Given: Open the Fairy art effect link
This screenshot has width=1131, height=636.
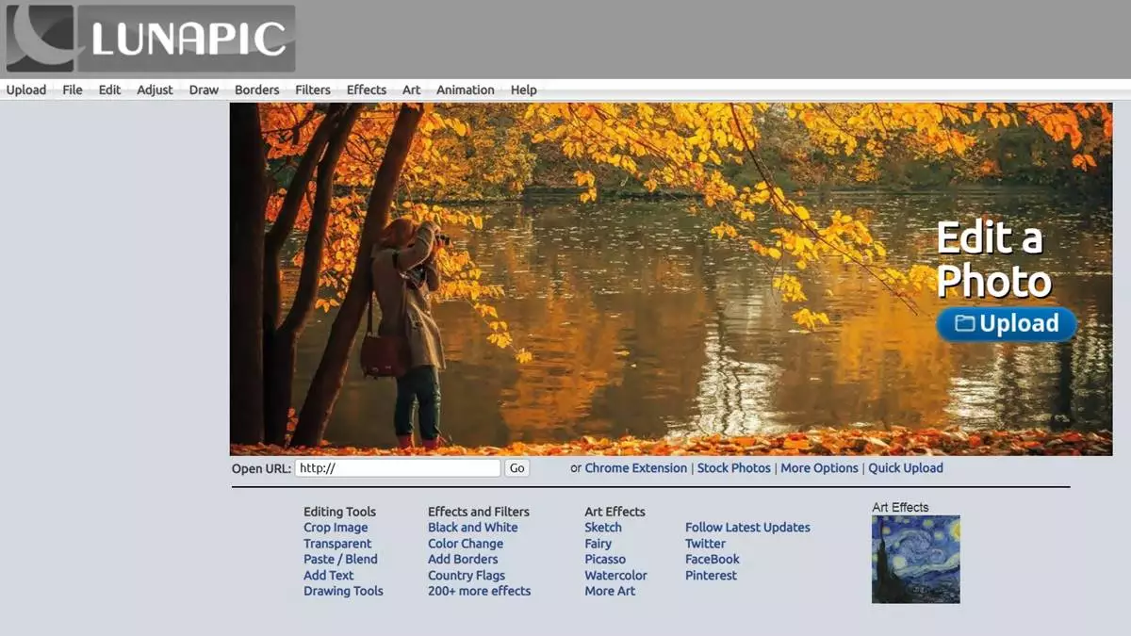Looking at the screenshot, I should point(598,544).
